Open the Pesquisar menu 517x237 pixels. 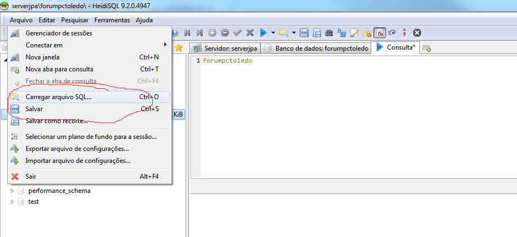click(75, 20)
